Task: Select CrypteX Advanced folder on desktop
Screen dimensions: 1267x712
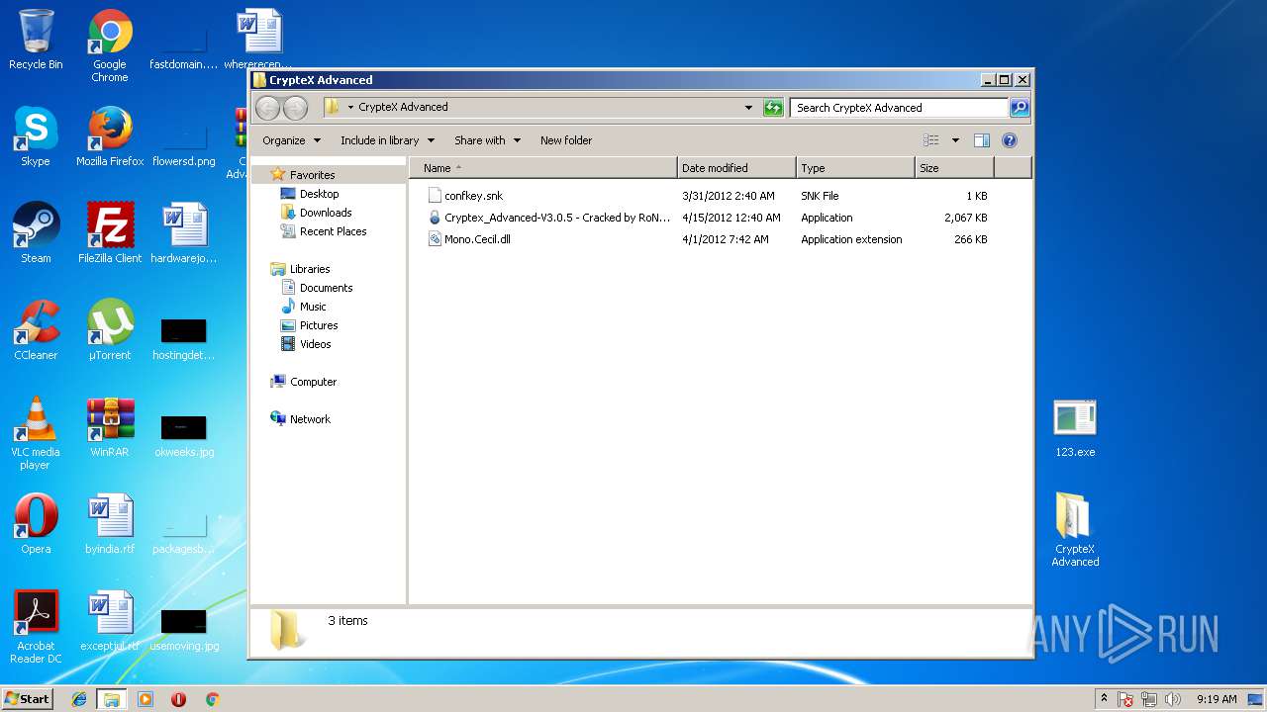Action: pyautogui.click(x=1075, y=529)
